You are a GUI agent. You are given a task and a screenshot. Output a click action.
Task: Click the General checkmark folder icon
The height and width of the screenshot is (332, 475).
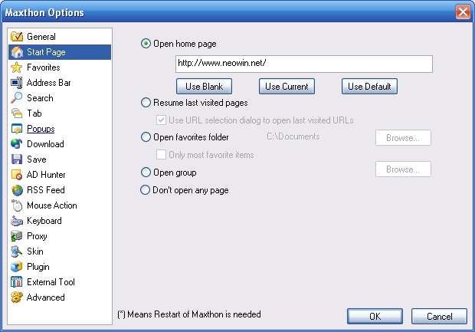pyautogui.click(x=17, y=37)
